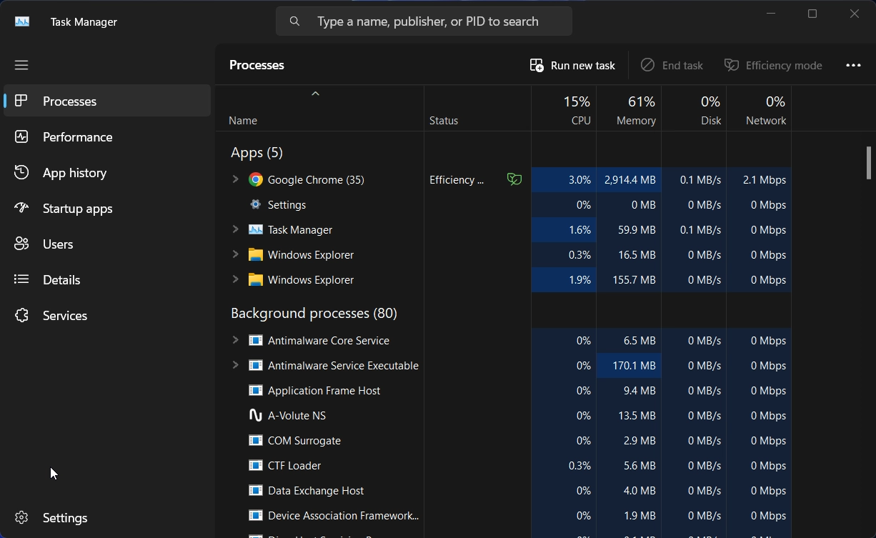Click the Processes sidebar icon
876x538 pixels.
(x=21, y=101)
